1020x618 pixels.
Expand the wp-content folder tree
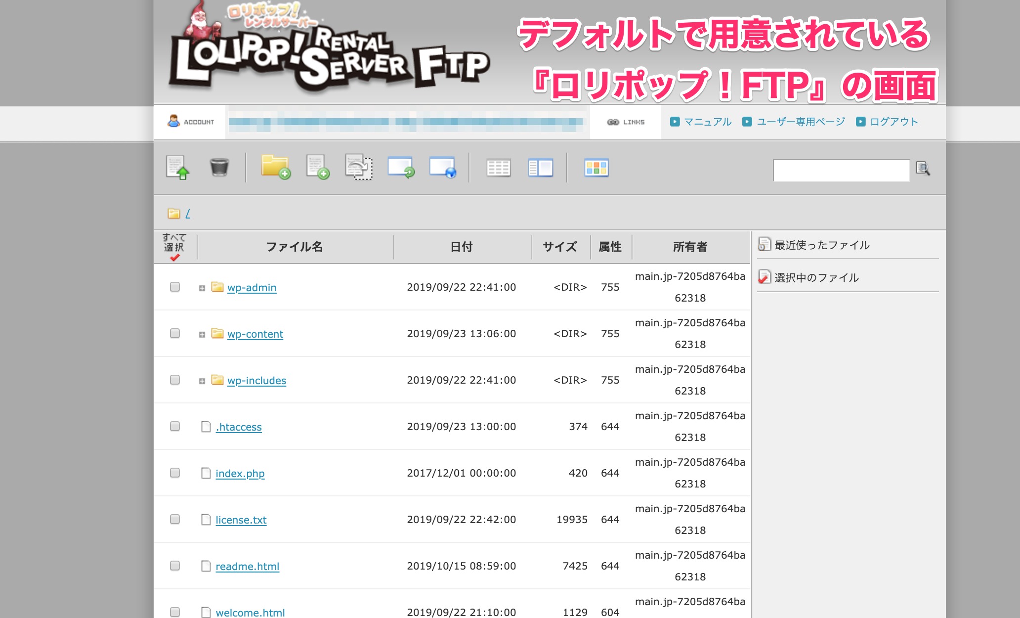tap(202, 335)
